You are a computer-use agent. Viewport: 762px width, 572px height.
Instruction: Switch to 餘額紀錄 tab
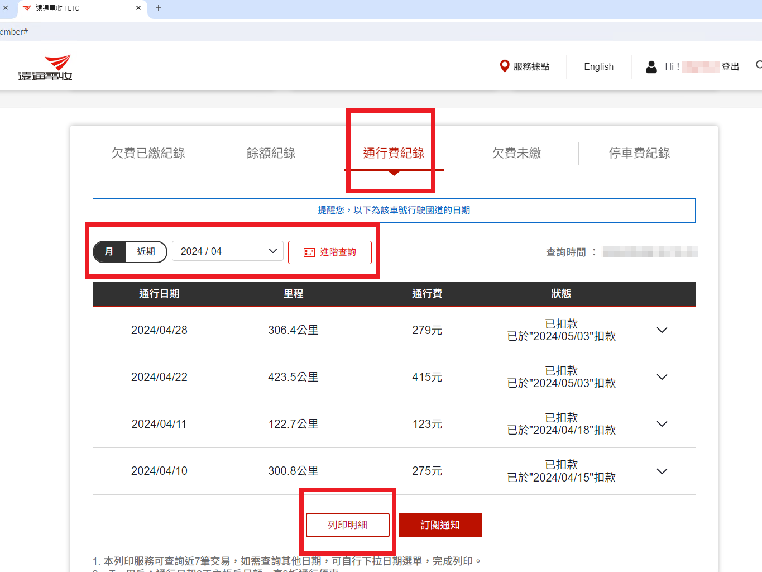271,153
